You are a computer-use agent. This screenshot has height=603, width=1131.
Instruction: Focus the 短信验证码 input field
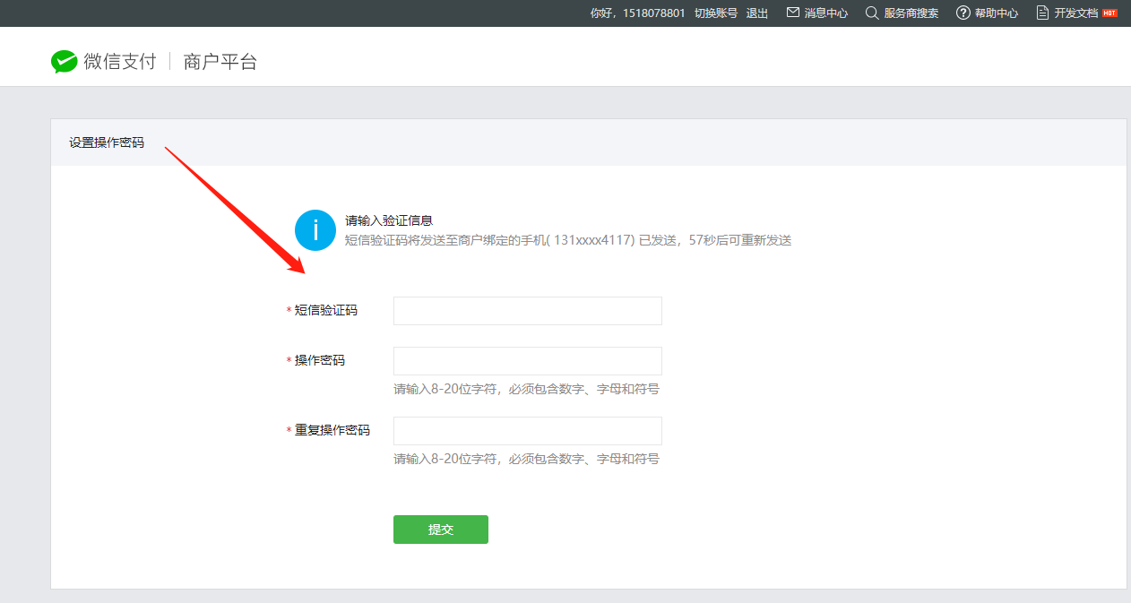[x=527, y=311]
